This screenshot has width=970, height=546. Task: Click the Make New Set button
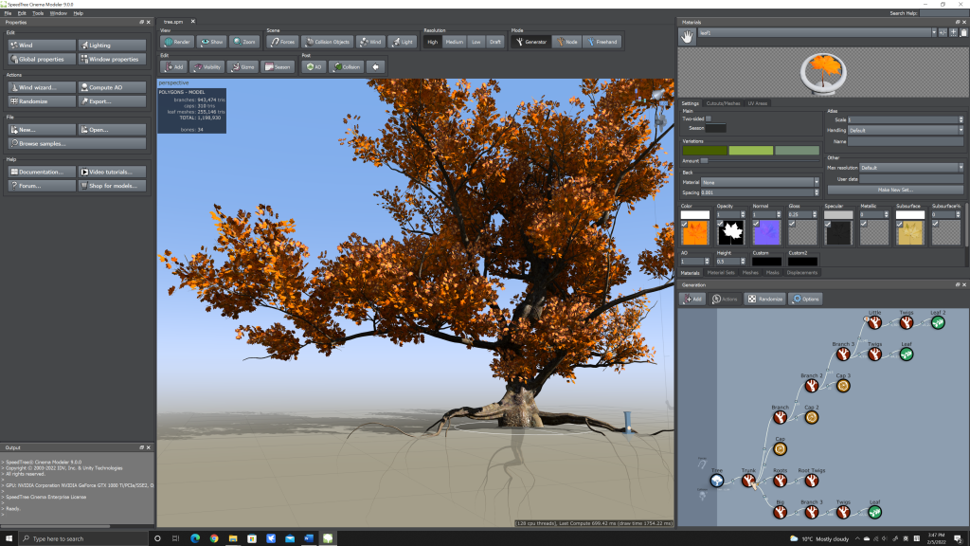coord(894,190)
